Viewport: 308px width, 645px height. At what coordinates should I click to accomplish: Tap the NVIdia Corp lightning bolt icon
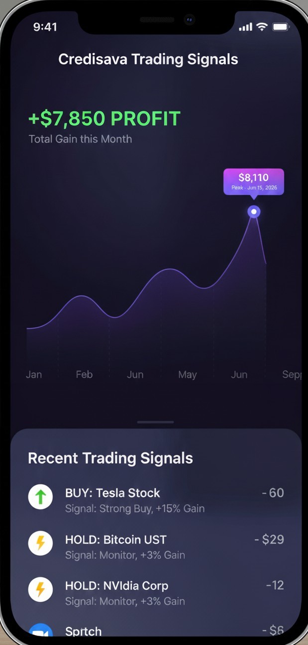(x=40, y=589)
